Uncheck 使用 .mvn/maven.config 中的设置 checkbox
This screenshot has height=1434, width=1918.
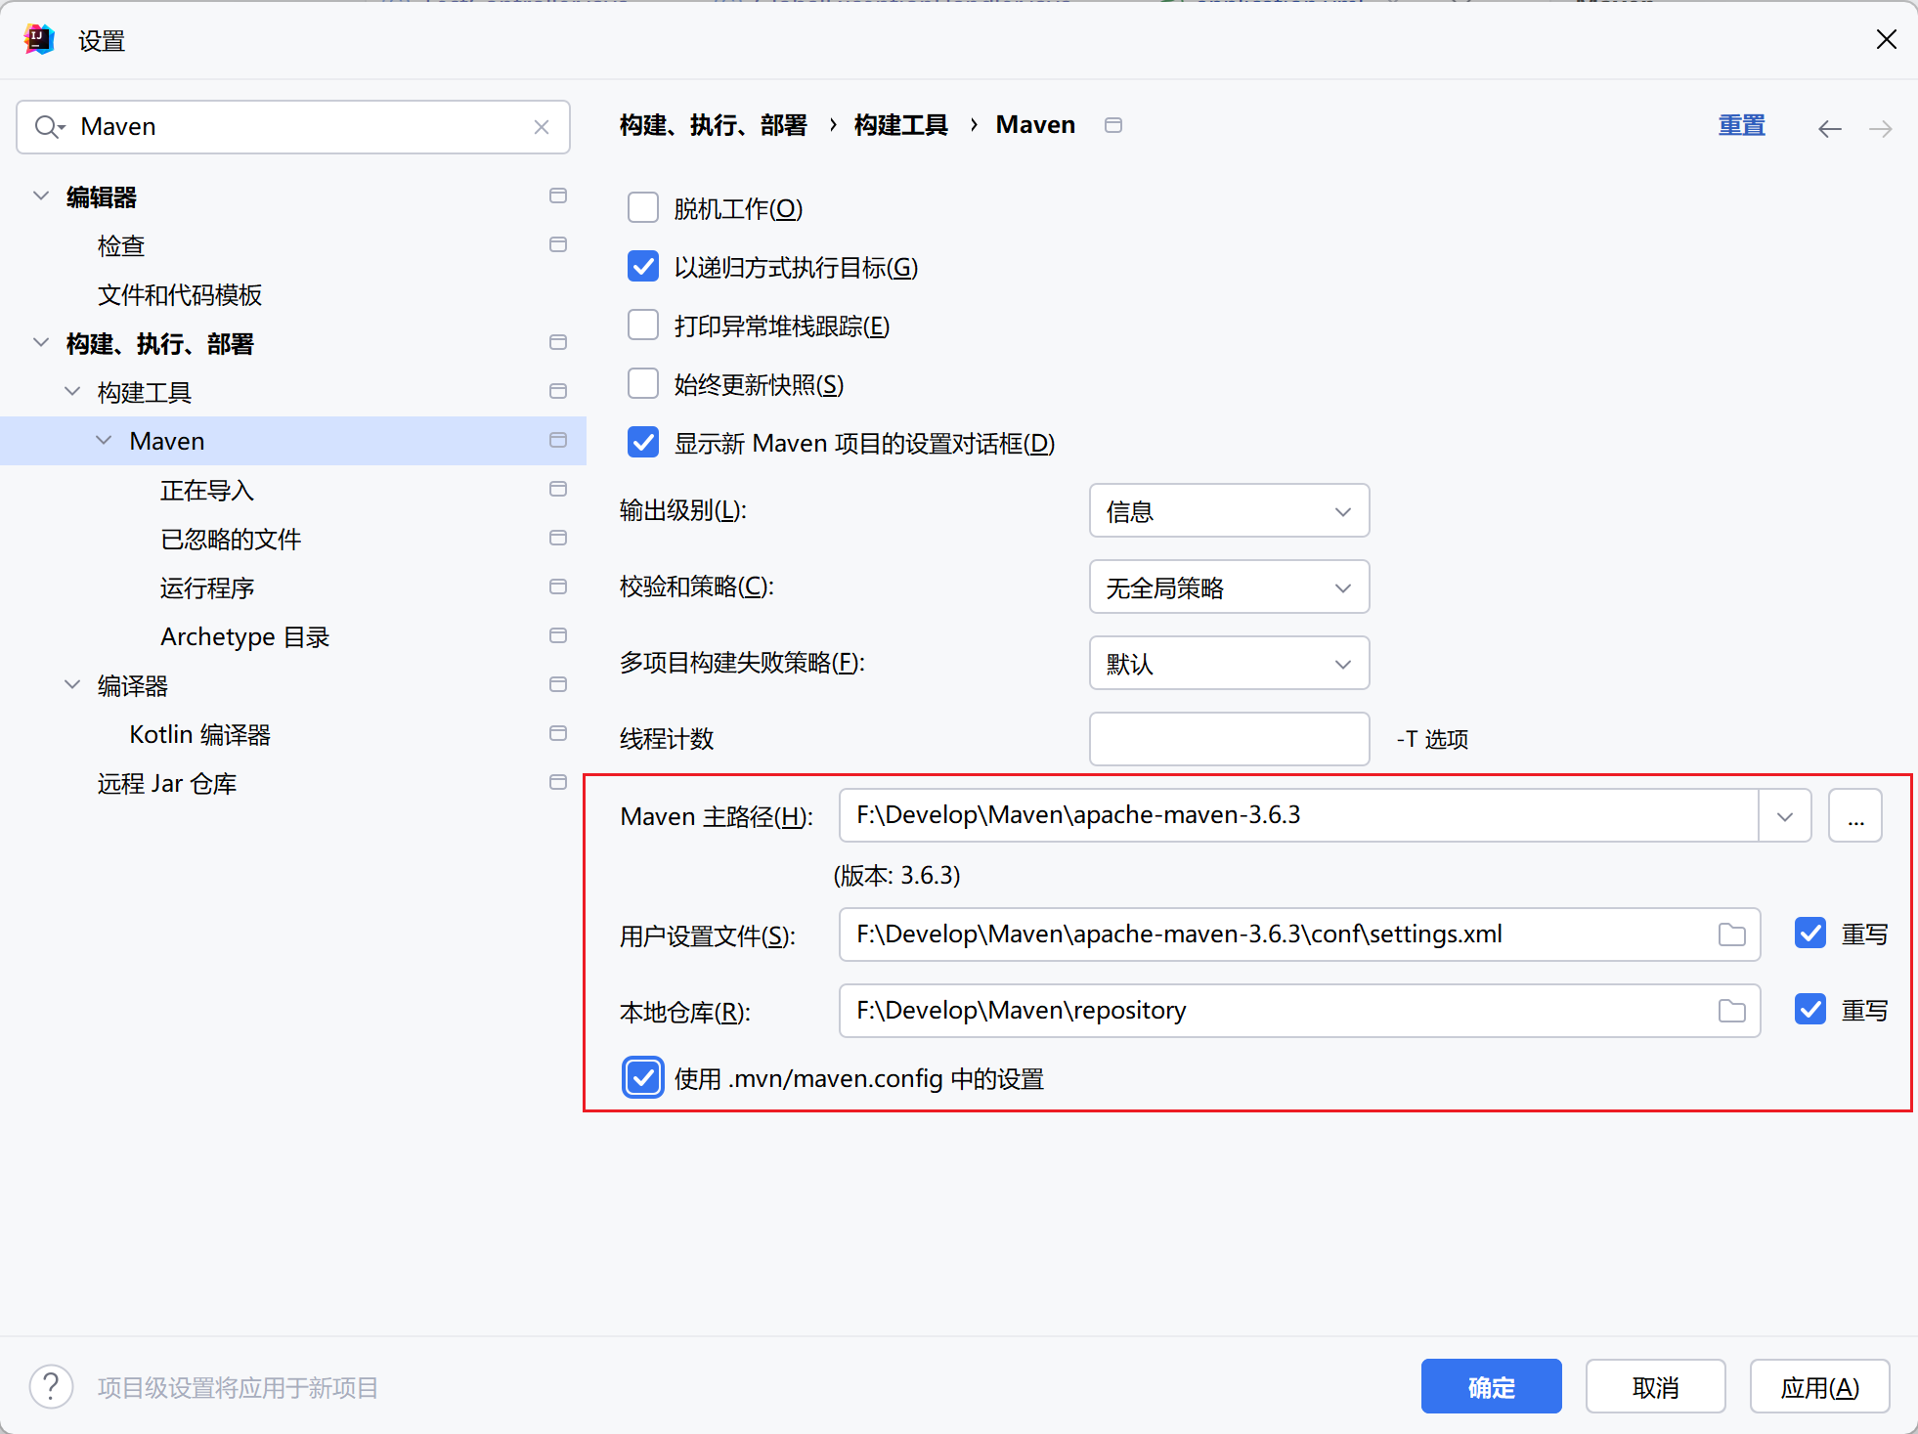coord(643,1077)
